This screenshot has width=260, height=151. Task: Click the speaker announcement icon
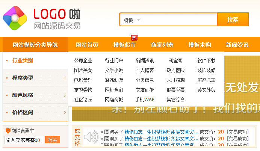pos(91,138)
